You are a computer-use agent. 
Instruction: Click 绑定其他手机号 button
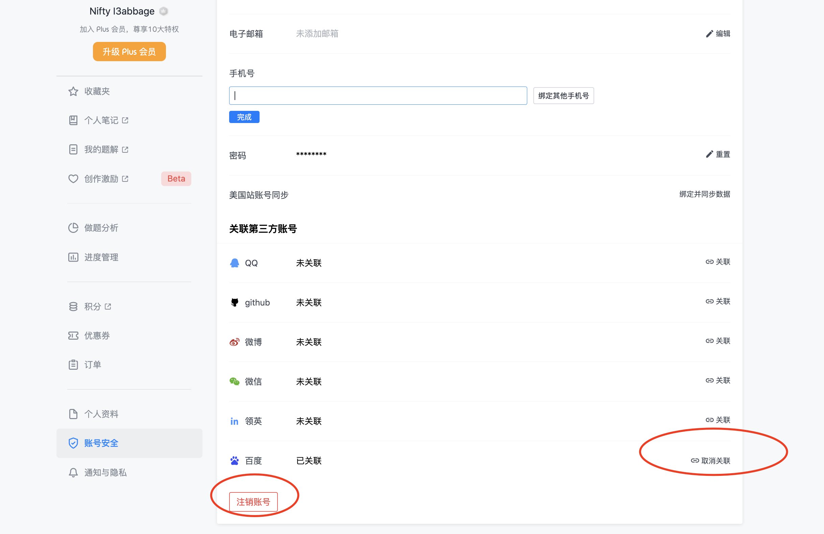tap(563, 96)
